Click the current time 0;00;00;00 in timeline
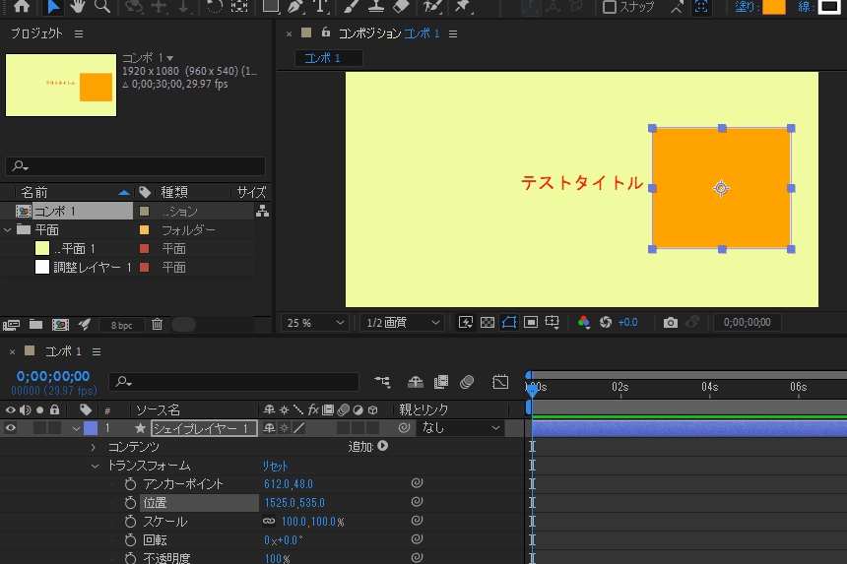The height and width of the screenshot is (564, 847). (x=53, y=376)
